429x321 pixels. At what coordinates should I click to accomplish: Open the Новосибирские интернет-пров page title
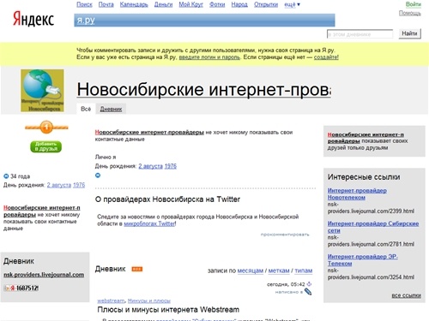204,89
